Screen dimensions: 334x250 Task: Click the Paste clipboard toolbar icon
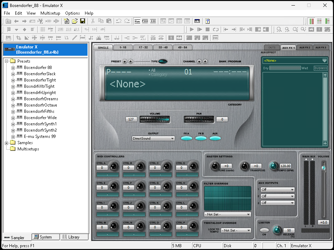[x=109, y=21]
